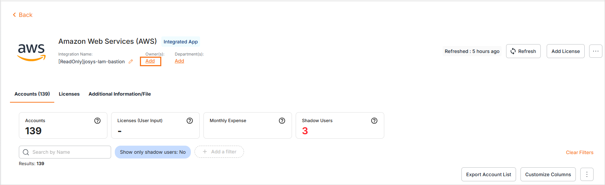
Task: Open Customize Columns
Action: point(548,174)
